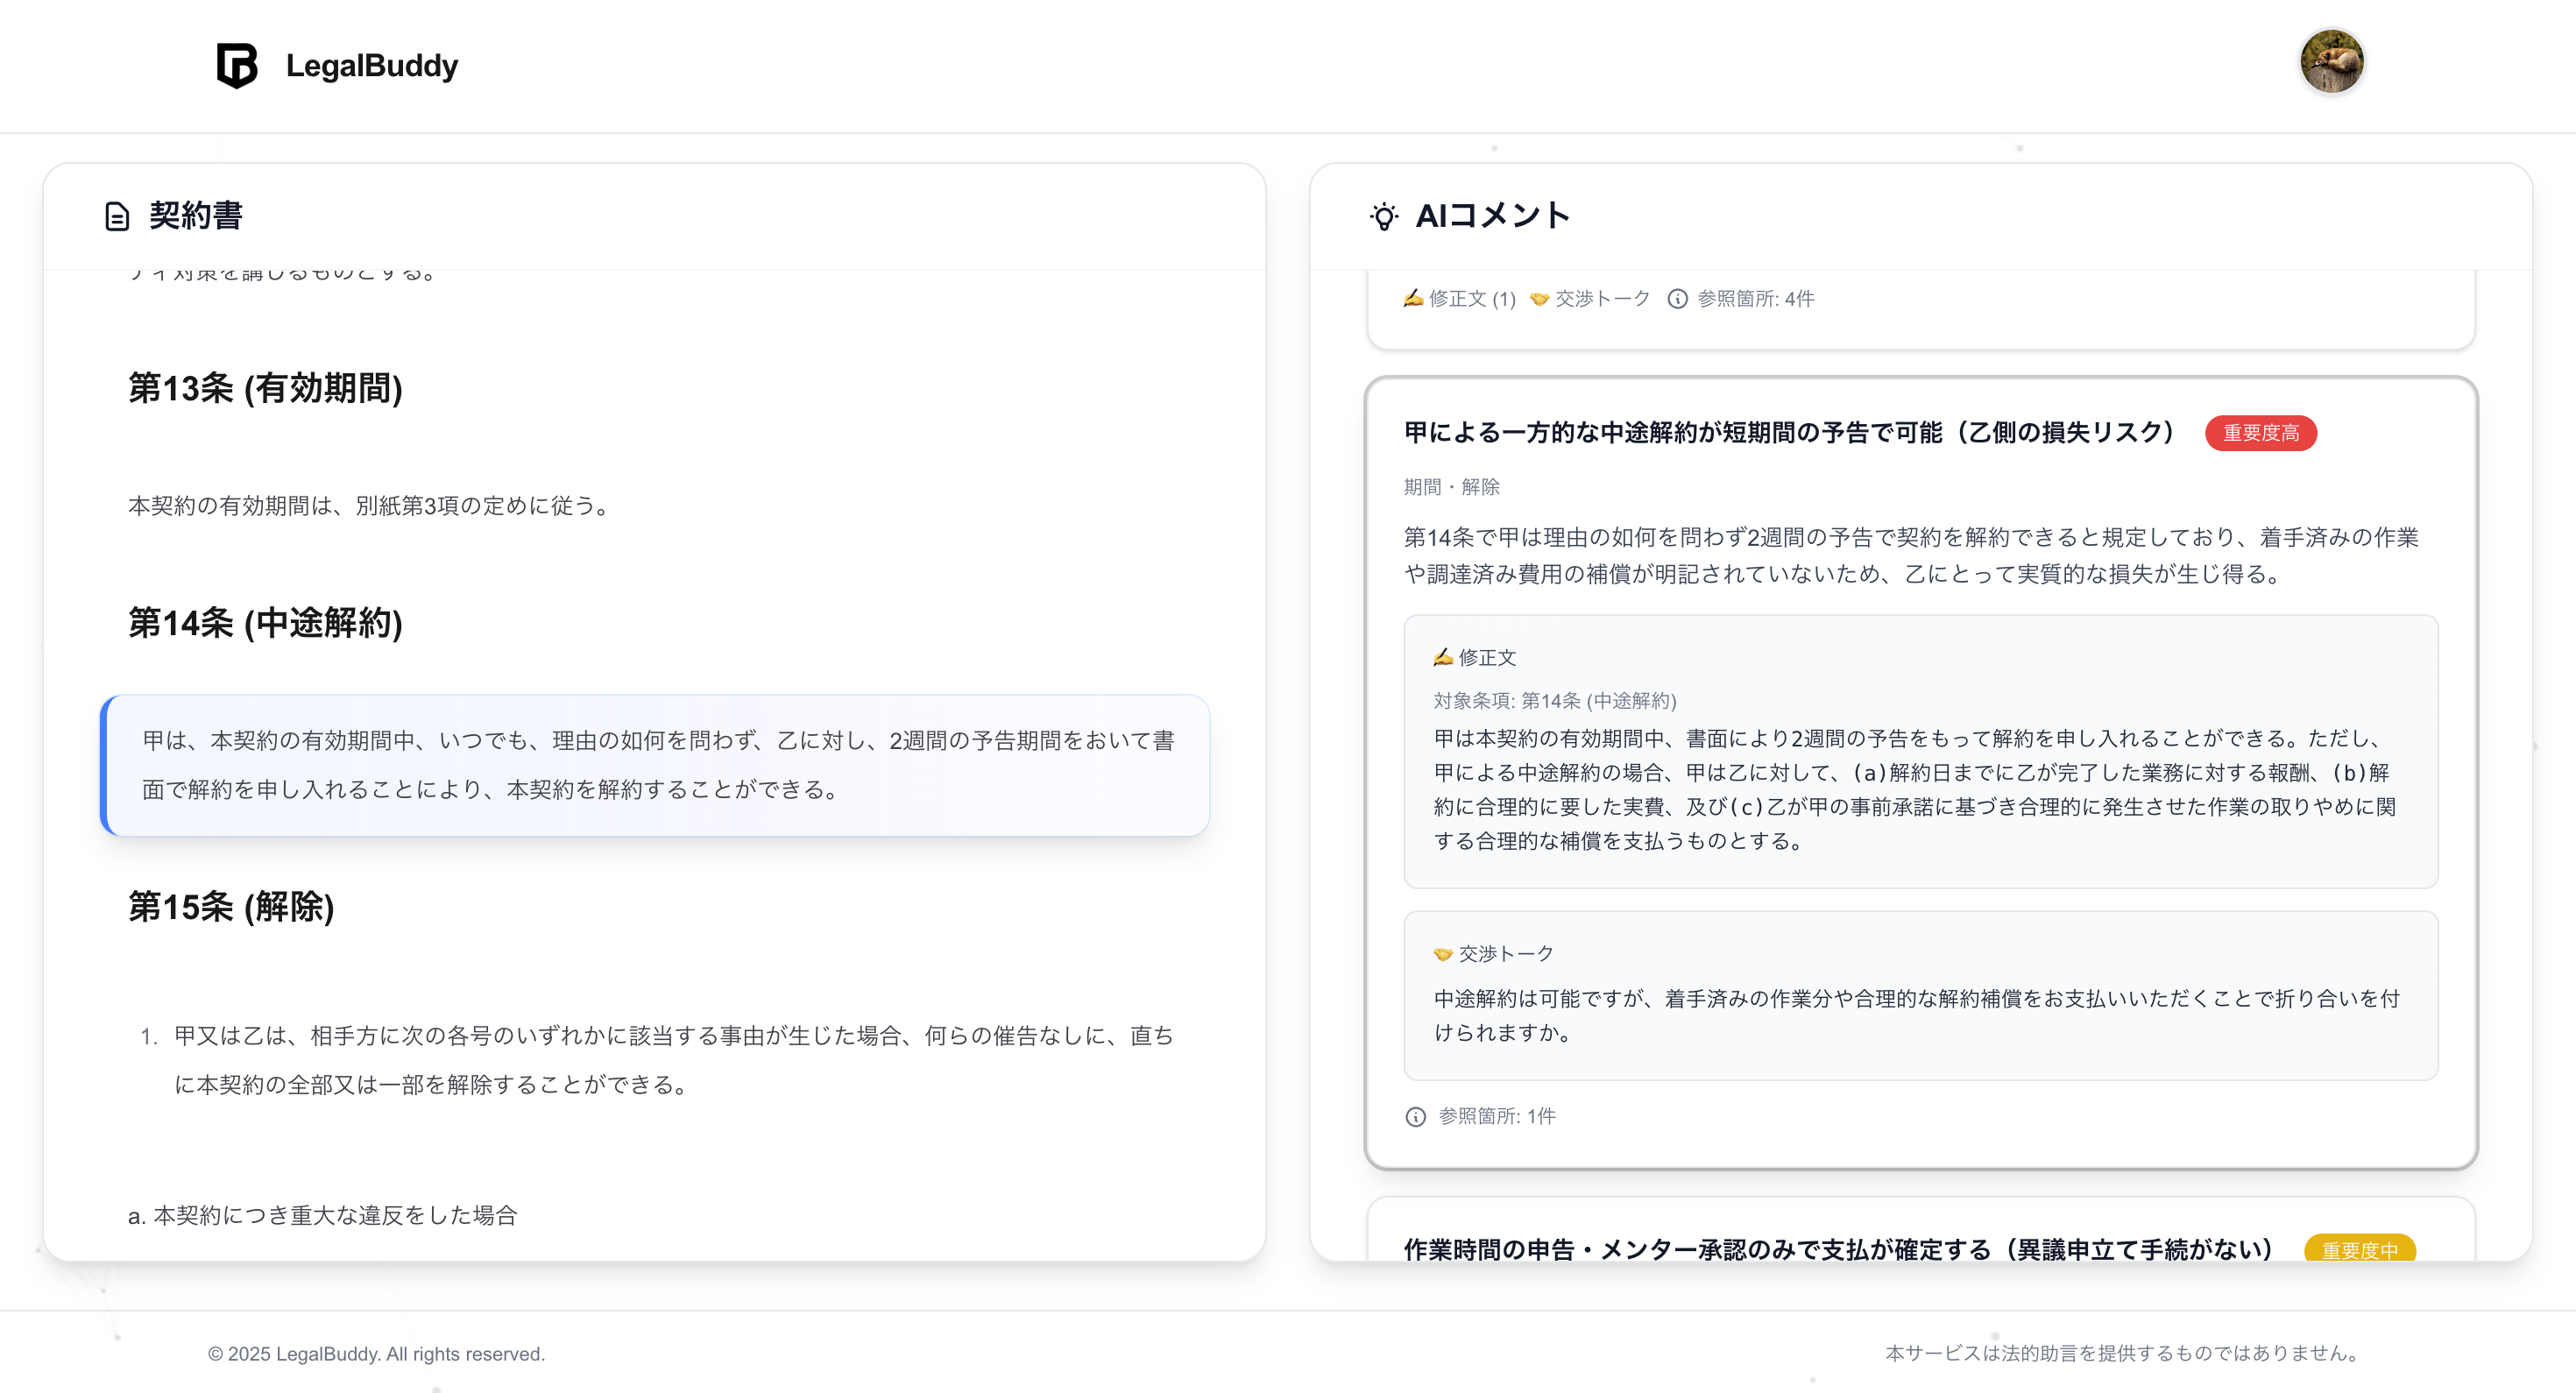This screenshot has width=2576, height=1393.
Task: Click the document icon beside 契約書
Action: (117, 216)
